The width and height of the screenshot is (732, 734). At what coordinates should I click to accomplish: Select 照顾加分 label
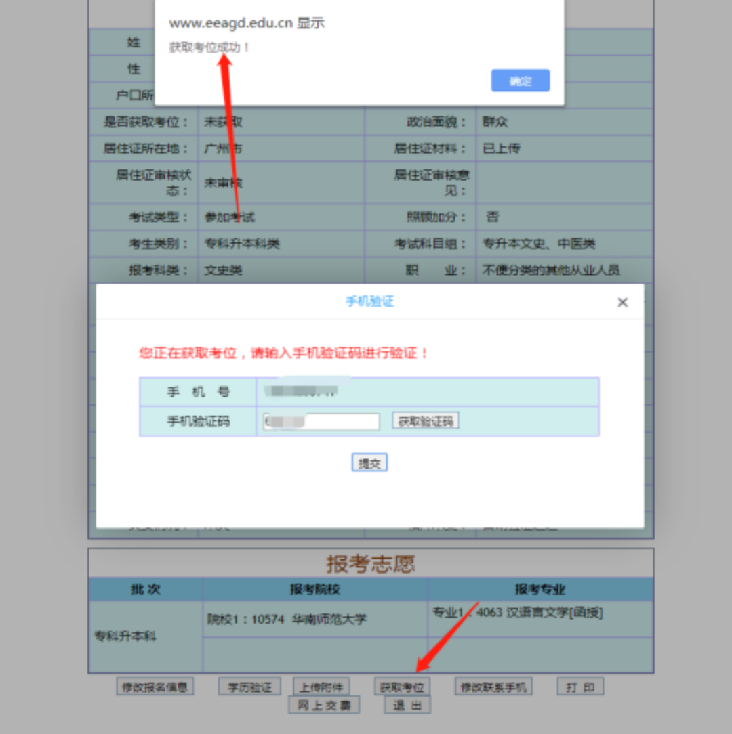pos(436,217)
